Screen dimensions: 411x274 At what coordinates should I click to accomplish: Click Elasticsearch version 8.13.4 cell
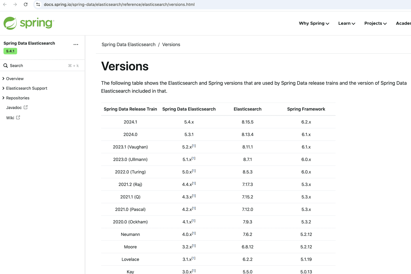click(x=247, y=135)
